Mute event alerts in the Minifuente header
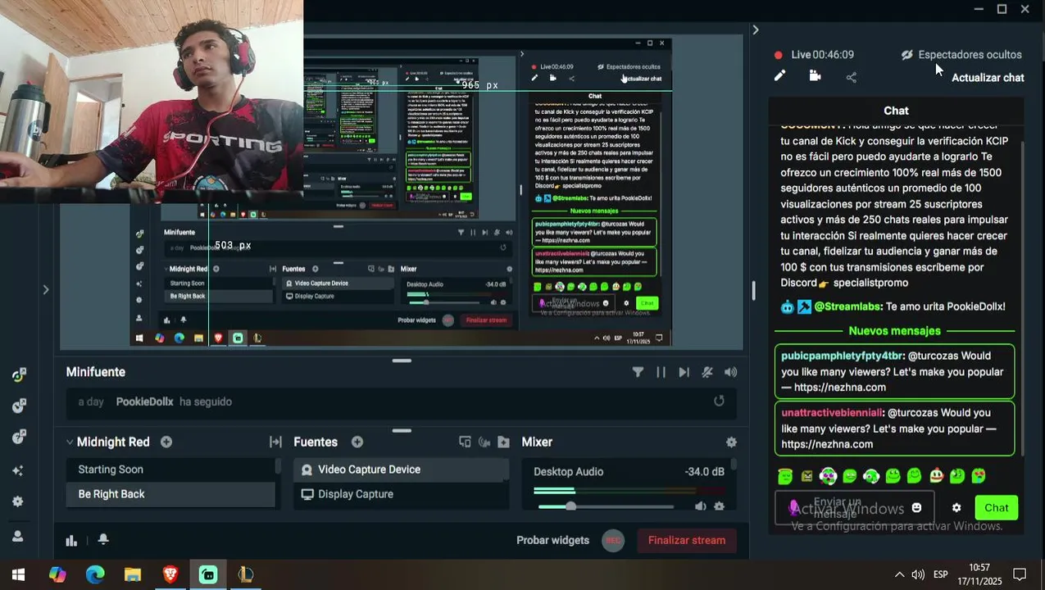Viewport: 1045px width, 590px height. click(x=707, y=372)
